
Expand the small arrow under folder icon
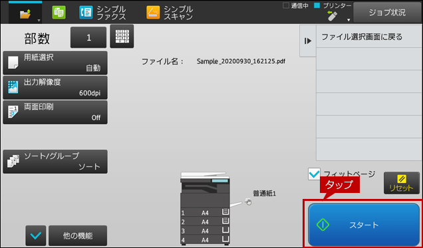point(39,20)
